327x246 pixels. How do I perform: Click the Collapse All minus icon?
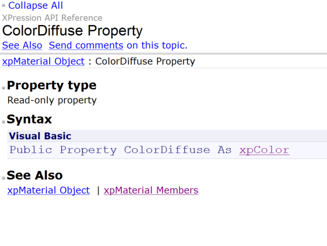click(4, 6)
